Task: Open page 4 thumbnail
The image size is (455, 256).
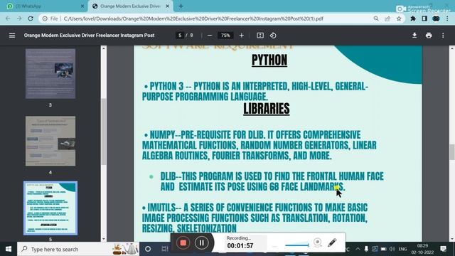Action: click(50, 141)
